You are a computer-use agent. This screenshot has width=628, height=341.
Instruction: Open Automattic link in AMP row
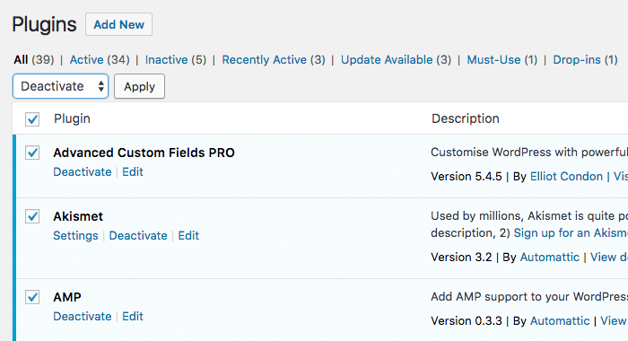point(560,321)
